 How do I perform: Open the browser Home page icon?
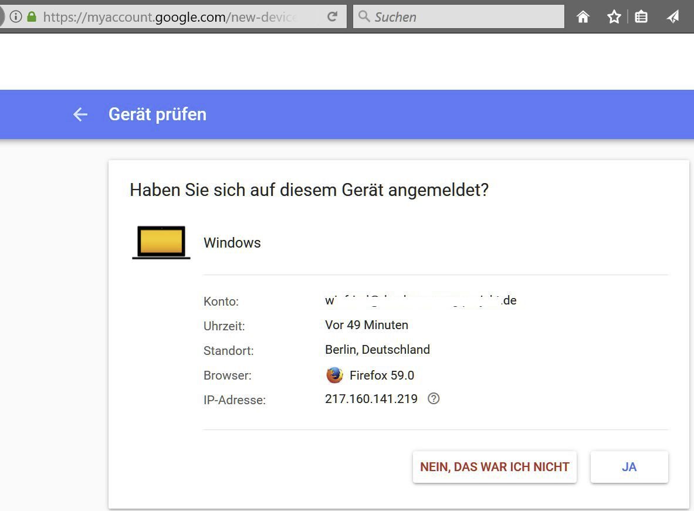pyautogui.click(x=583, y=17)
